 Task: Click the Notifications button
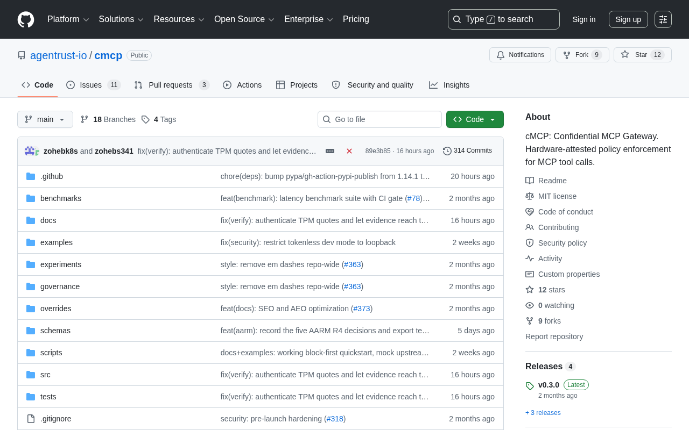(520, 55)
